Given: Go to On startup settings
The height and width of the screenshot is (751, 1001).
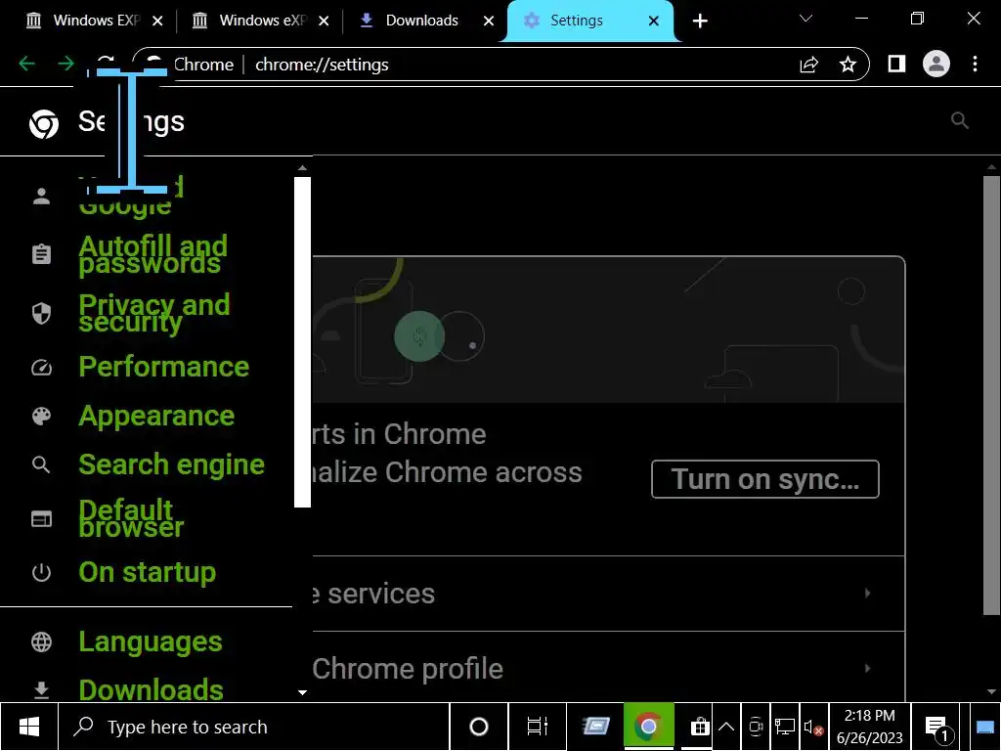Looking at the screenshot, I should coord(147,572).
